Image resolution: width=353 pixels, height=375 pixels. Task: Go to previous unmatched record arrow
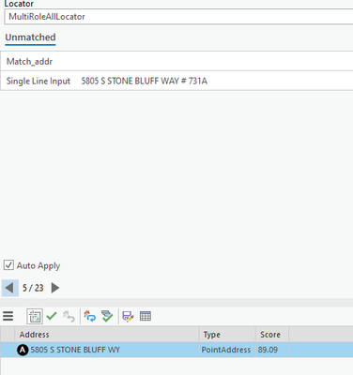(9, 288)
